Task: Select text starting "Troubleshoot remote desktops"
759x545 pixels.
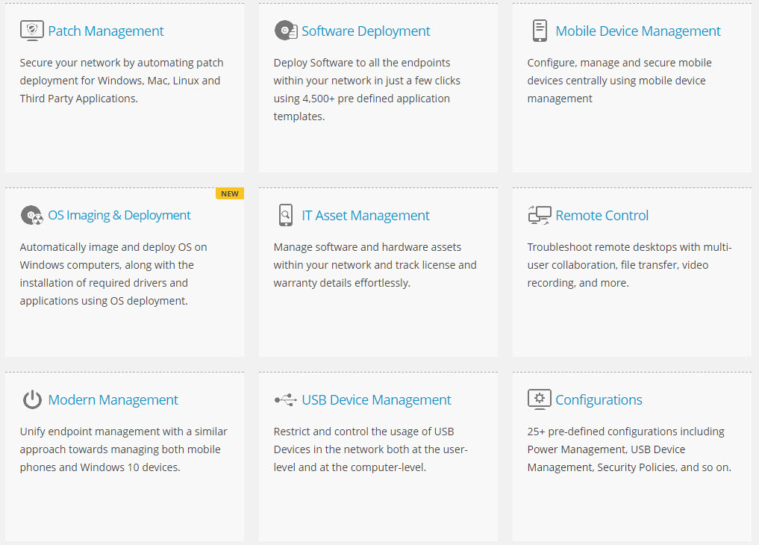Action: click(629, 265)
